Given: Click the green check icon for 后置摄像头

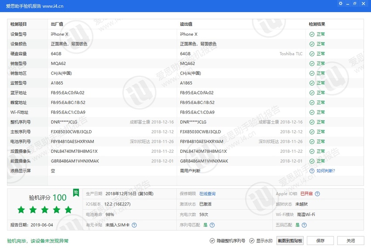Looking at the screenshot, I should point(312,151).
